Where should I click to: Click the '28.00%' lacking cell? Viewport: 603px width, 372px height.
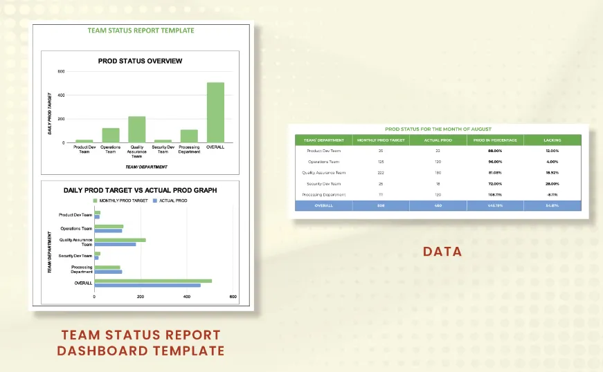point(552,184)
